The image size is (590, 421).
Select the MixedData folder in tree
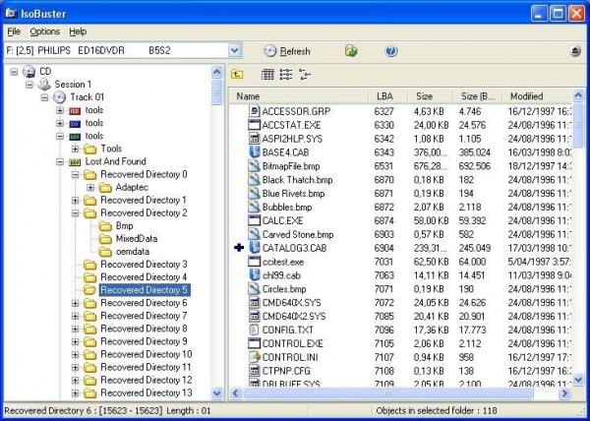tap(137, 238)
